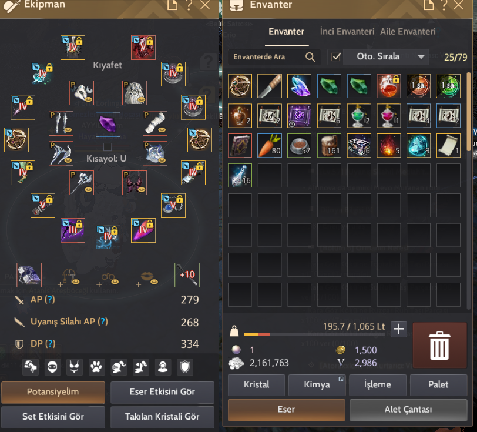
Task: Expand weight limit with plus button
Action: 398,329
